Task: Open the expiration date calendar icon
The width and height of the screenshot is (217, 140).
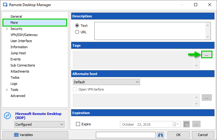Action: pyautogui.click(x=186, y=124)
